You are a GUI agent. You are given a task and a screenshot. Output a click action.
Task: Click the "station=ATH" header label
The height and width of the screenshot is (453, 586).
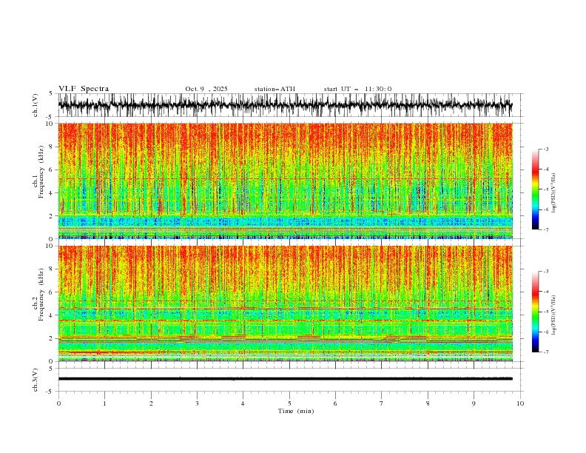(x=275, y=89)
